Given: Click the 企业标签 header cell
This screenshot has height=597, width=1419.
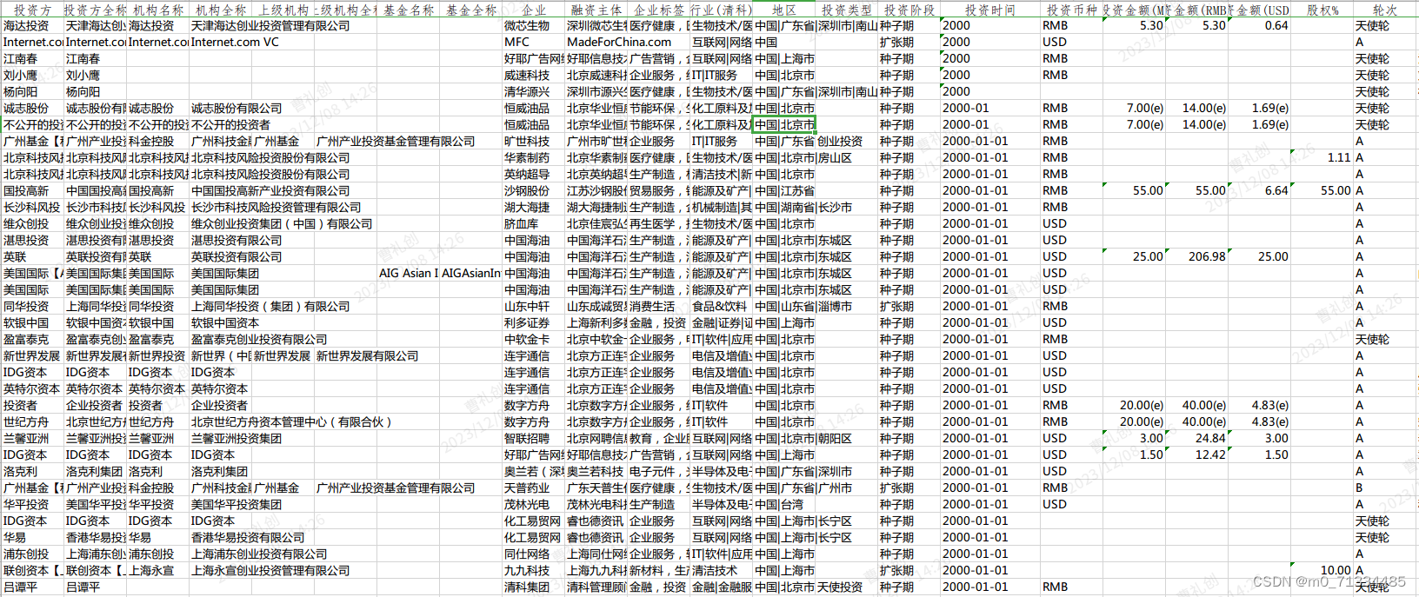Looking at the screenshot, I should pos(659,10).
